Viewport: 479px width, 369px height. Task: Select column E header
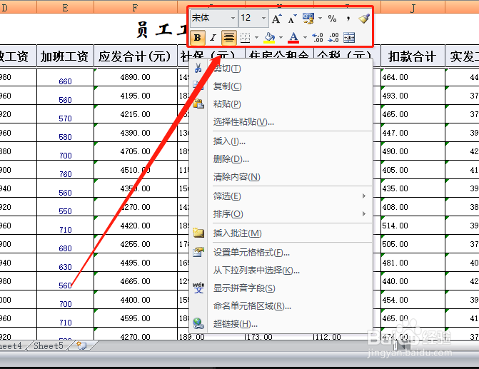pyautogui.click(x=65, y=7)
